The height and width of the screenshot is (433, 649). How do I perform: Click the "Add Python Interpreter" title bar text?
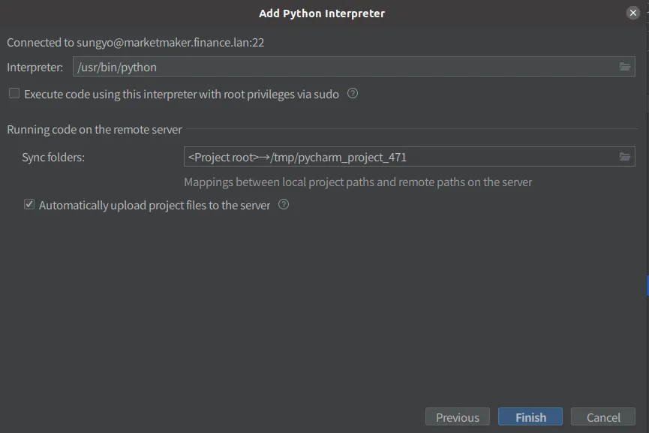pyautogui.click(x=322, y=14)
